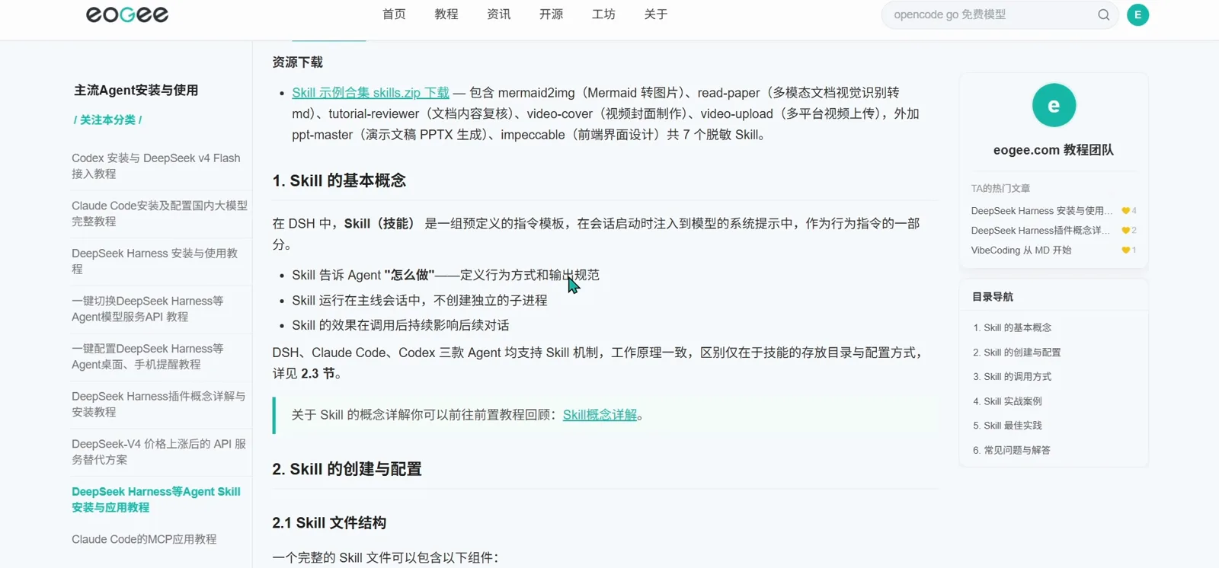The width and height of the screenshot is (1219, 568).
Task: Open the green E user avatar
Action: 1137,14
